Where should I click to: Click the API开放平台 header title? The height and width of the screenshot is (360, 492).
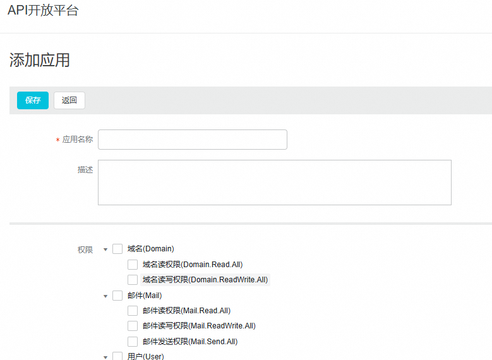43,11
